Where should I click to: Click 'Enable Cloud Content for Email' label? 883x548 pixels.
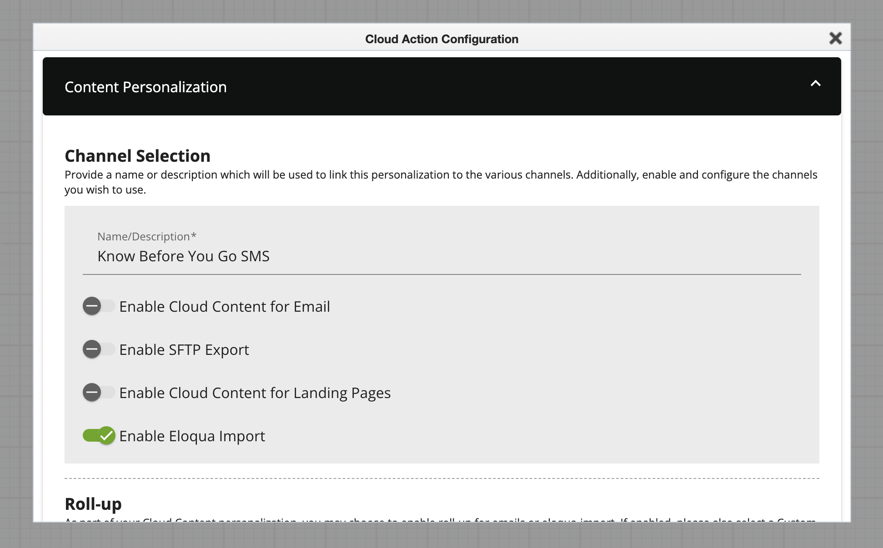(x=225, y=307)
